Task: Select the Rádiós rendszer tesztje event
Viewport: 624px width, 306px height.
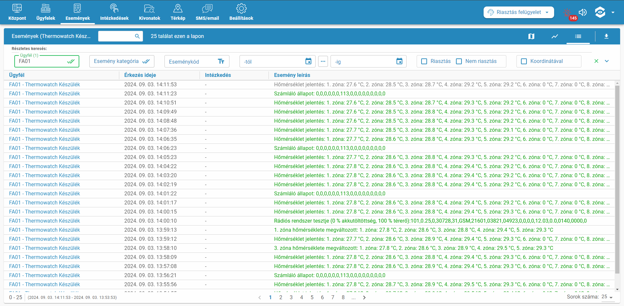Action: pyautogui.click(x=430, y=221)
